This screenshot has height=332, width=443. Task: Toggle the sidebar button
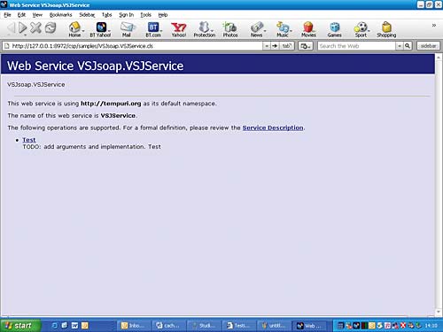(428, 46)
